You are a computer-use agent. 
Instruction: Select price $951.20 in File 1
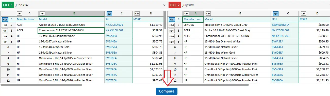coord(148,75)
